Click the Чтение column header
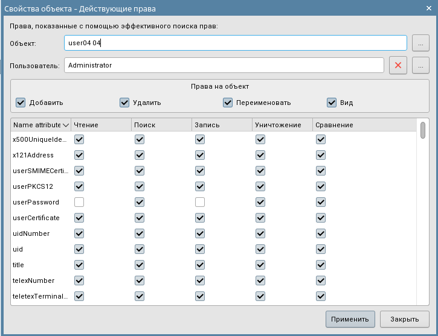Screen dimensions: 438x336 pos(100,125)
